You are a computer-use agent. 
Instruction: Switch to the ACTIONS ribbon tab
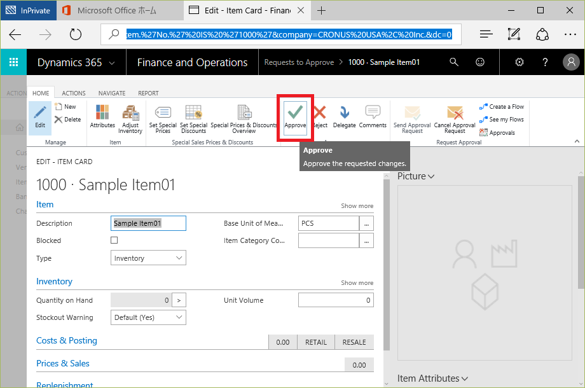tap(74, 94)
